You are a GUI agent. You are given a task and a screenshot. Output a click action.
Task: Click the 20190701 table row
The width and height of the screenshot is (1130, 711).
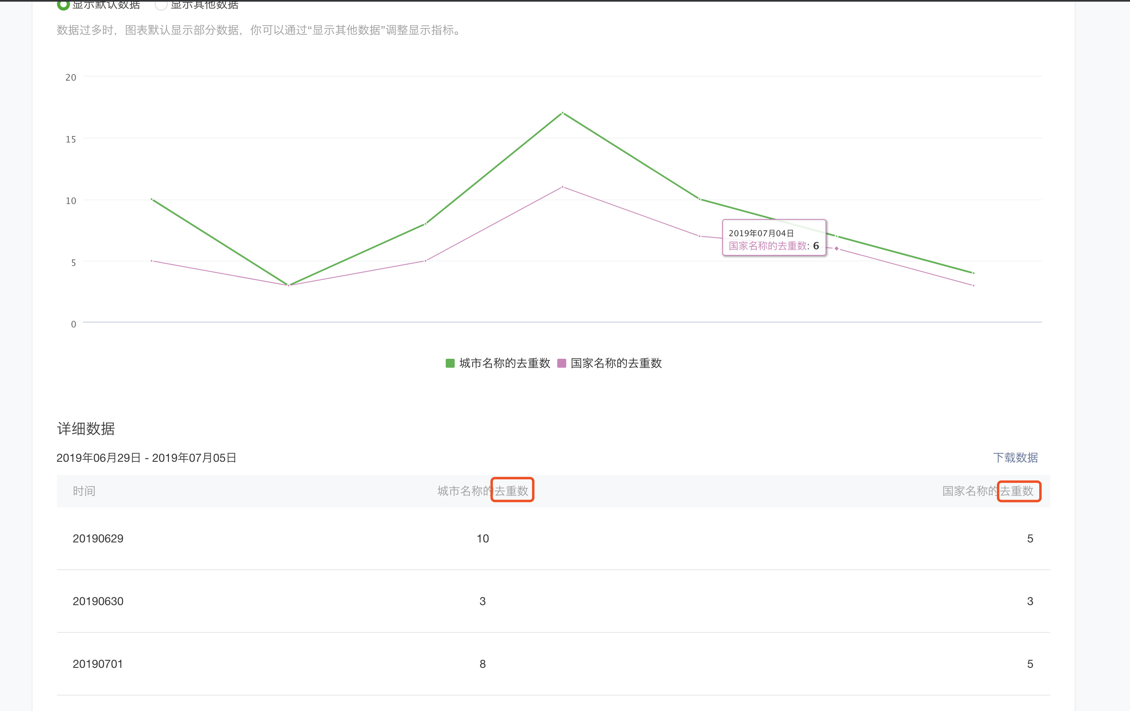click(x=98, y=664)
